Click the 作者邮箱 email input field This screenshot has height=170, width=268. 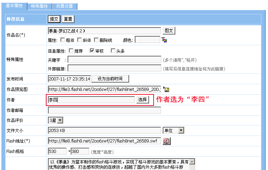tap(104, 110)
